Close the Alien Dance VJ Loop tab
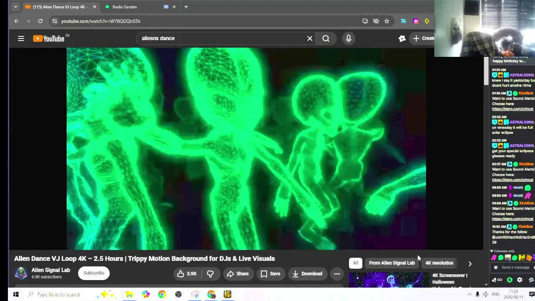This screenshot has height=301, width=535. tap(94, 7)
